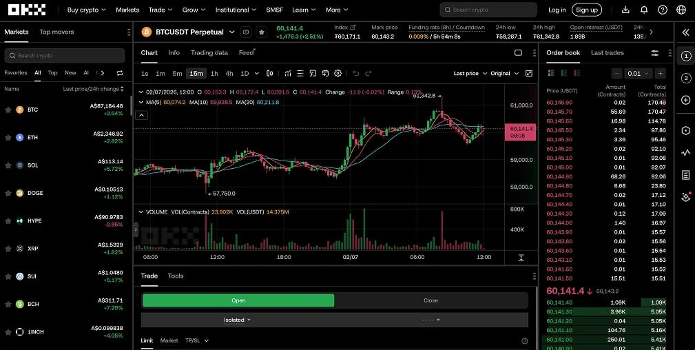Image resolution: width=695 pixels, height=350 pixels.
Task: Open document icon in right sidebar
Action: 685,175
